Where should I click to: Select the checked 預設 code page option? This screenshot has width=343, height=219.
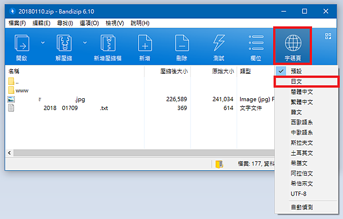(306, 71)
